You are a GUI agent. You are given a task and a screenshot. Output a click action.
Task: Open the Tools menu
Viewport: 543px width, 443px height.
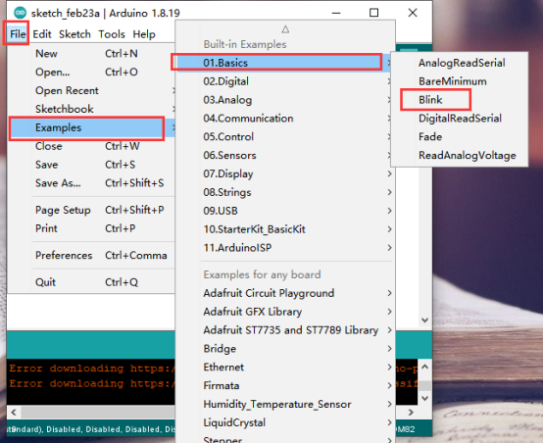pyautogui.click(x=112, y=34)
